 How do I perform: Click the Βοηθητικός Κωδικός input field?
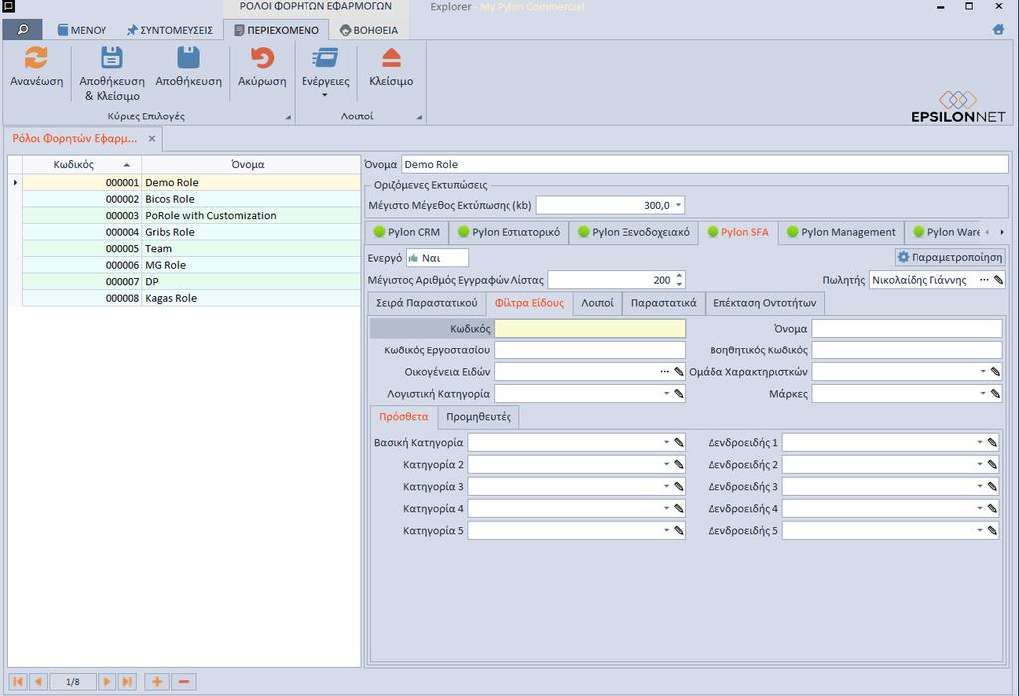[x=907, y=349]
